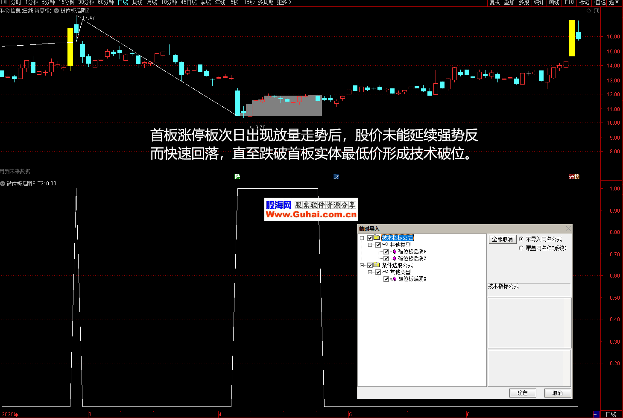Open the dropdown circle beside 破位板后阴Z
623x418 pixels.
click(x=56, y=11)
